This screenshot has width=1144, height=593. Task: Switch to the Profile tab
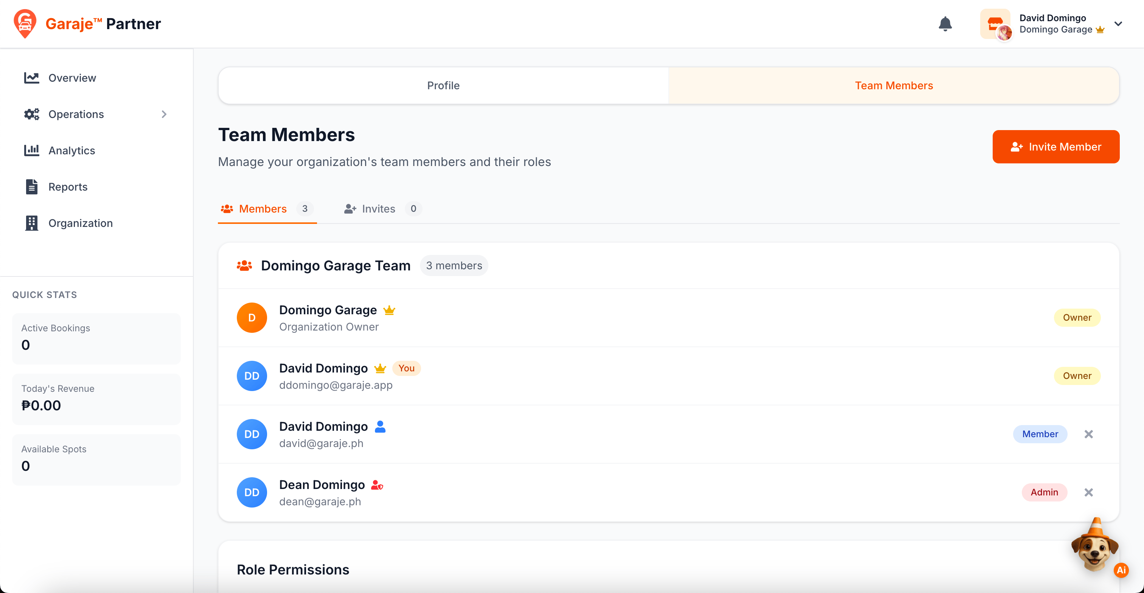click(x=443, y=86)
